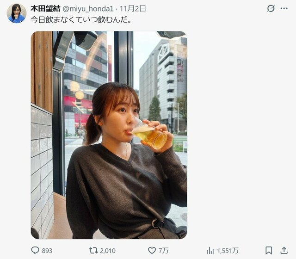Click the share upload icon

click(284, 250)
